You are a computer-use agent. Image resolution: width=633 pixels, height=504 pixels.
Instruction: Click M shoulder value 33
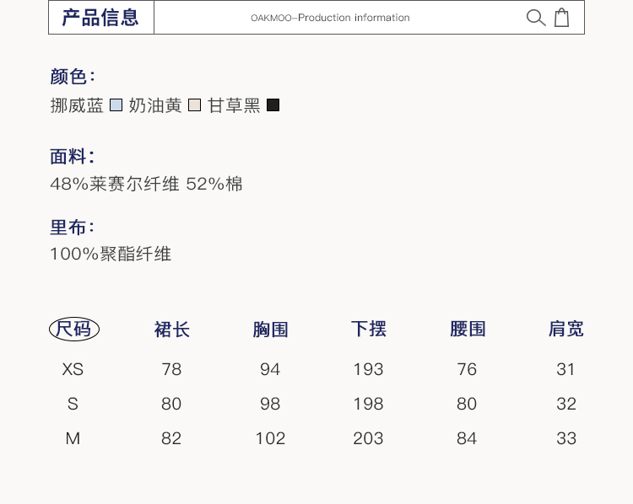566,438
